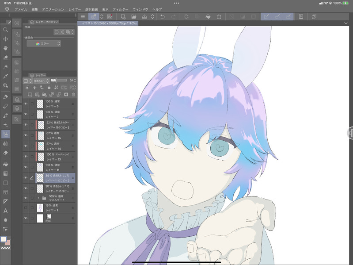This screenshot has width=353, height=265.
Task: Open the レイヤー menu in menu bar
Action: click(75, 9)
